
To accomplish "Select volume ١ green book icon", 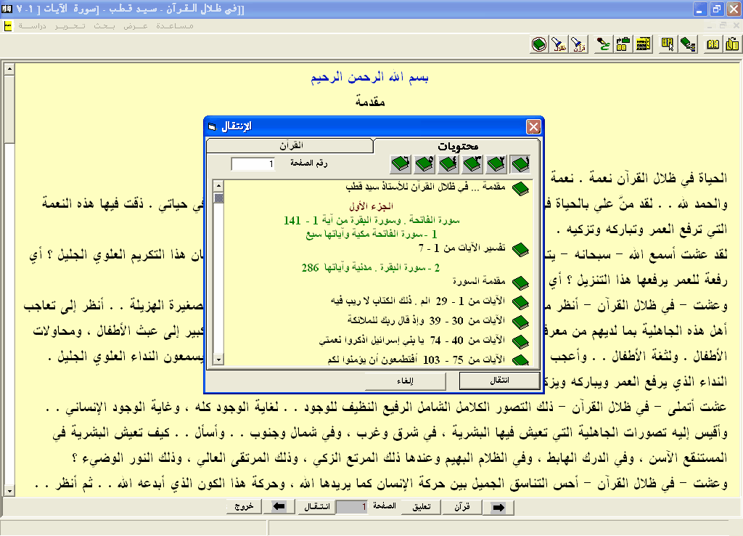I will 520,164.
